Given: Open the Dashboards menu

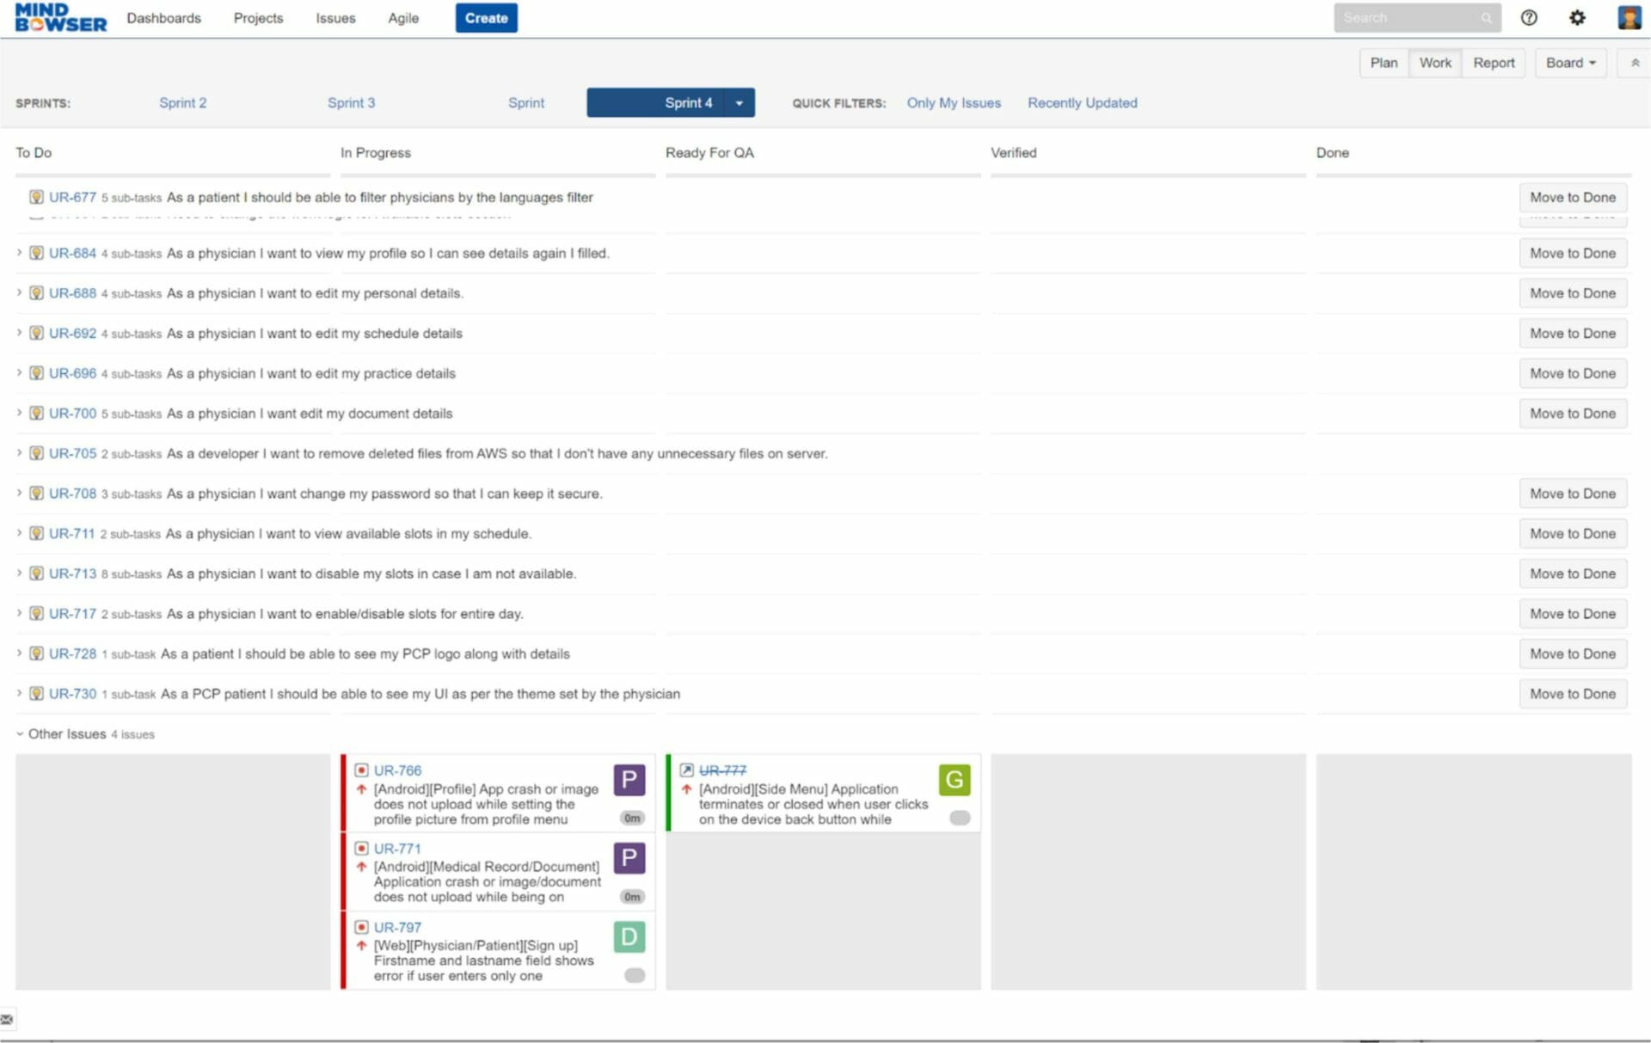Looking at the screenshot, I should (163, 17).
